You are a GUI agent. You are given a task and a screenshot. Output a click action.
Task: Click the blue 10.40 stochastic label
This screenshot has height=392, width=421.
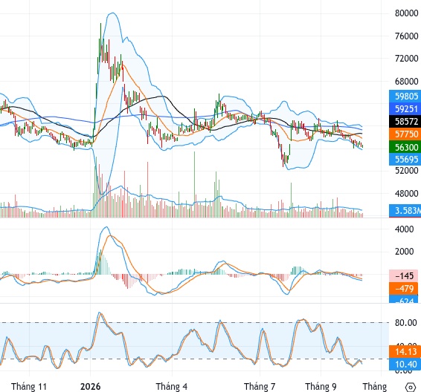(x=405, y=364)
